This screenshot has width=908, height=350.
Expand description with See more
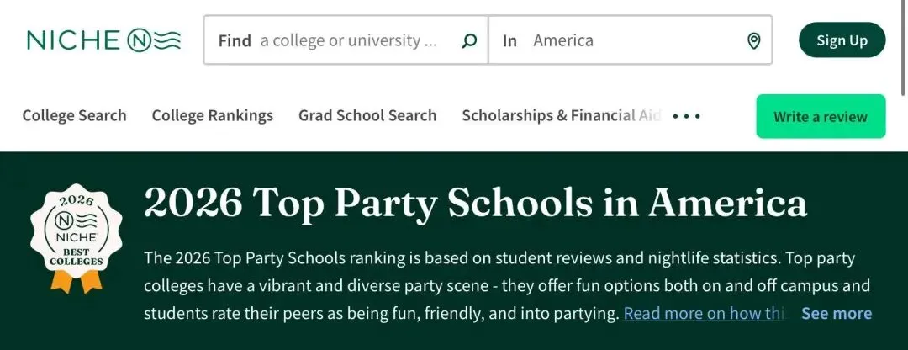pos(836,314)
